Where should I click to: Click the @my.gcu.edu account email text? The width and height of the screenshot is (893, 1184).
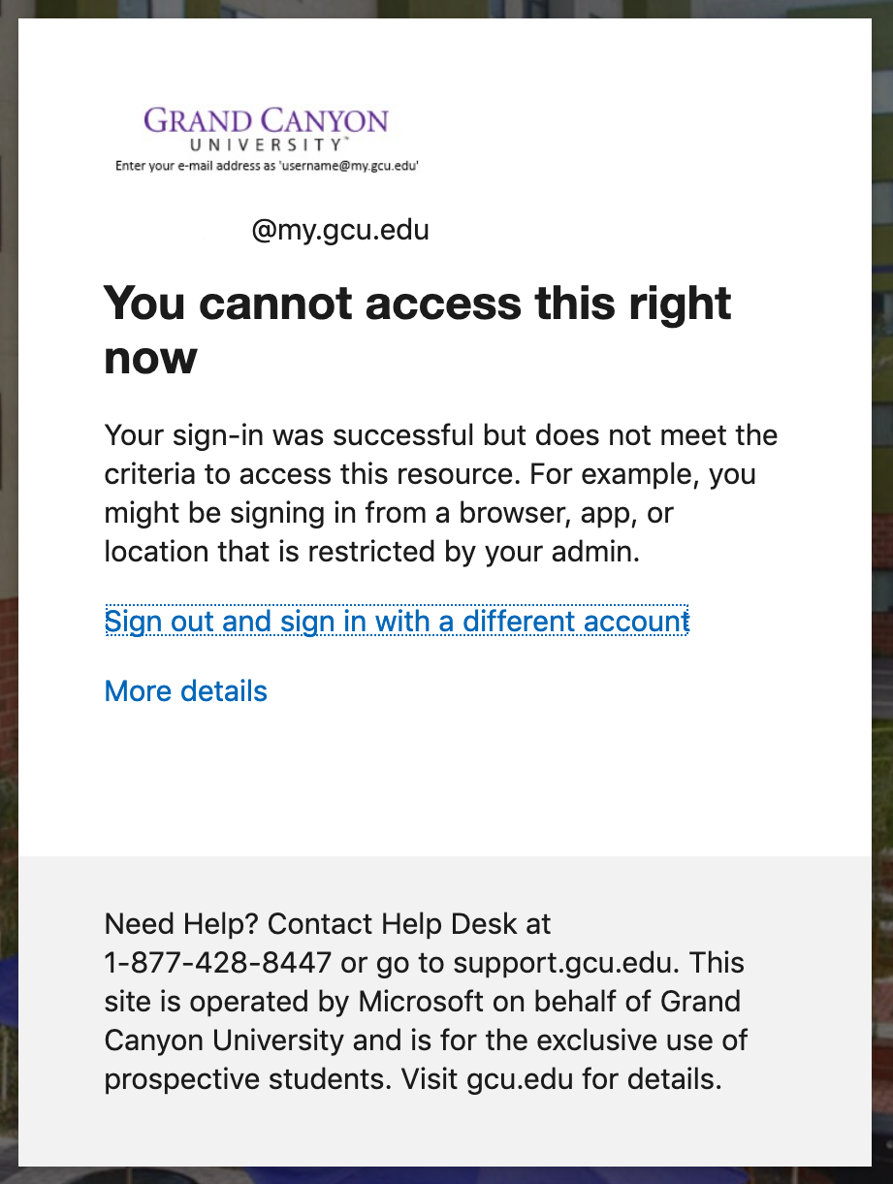(x=340, y=232)
